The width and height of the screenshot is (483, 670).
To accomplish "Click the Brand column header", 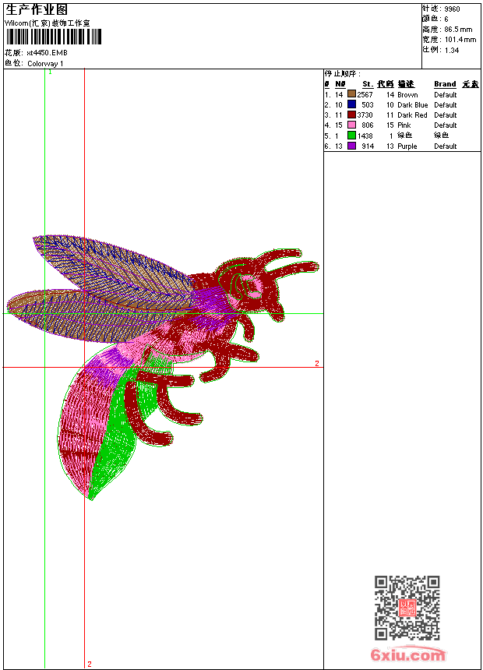I will pyautogui.click(x=445, y=84).
